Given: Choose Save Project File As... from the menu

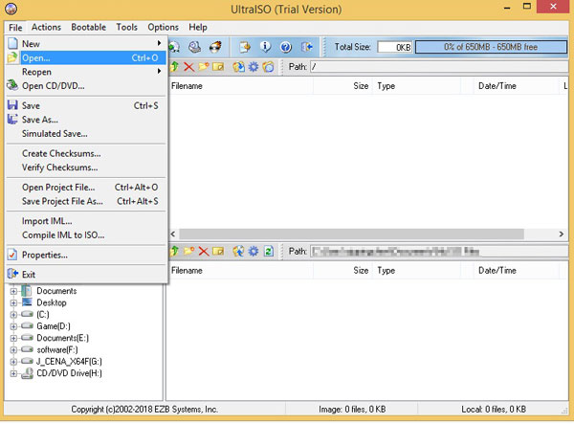Looking at the screenshot, I should [x=86, y=201].
